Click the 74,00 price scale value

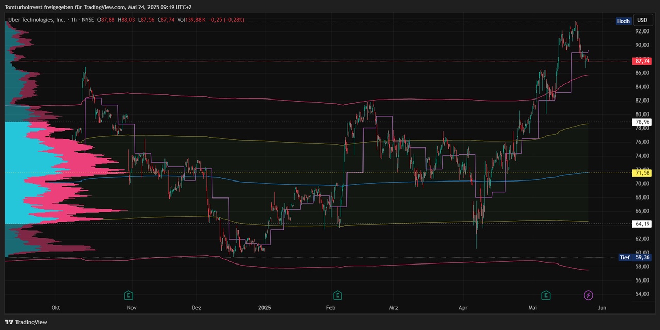(x=642, y=156)
